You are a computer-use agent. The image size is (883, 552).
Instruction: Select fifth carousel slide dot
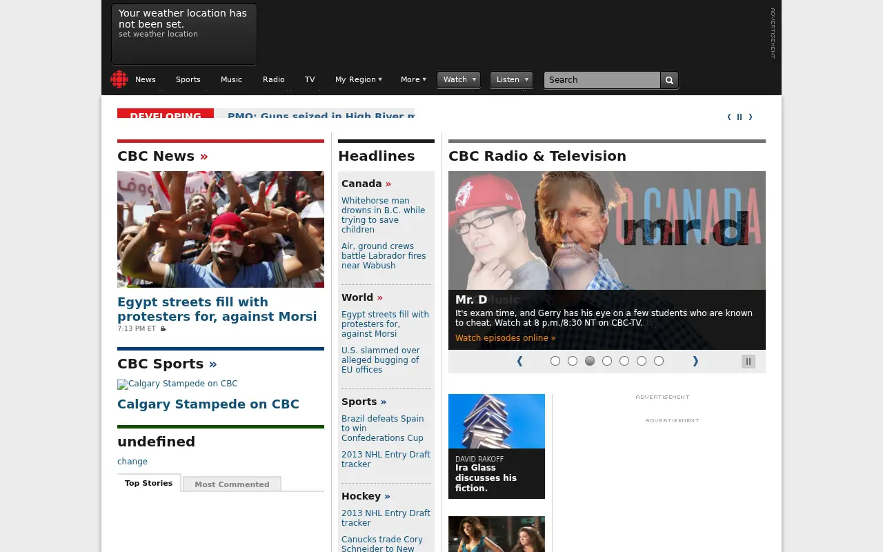(624, 361)
